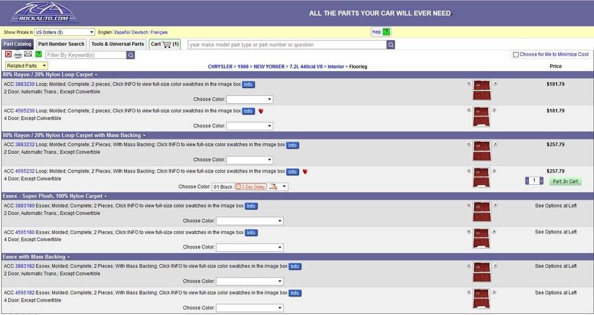The height and width of the screenshot is (315, 594).
Task: Open the Show Prices In currency dropdown
Action: pos(64,32)
